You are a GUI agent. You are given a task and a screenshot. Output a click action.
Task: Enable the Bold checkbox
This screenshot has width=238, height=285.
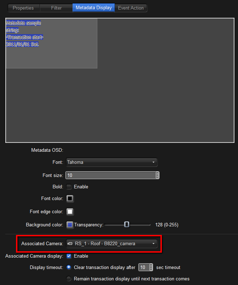pyautogui.click(x=69, y=187)
